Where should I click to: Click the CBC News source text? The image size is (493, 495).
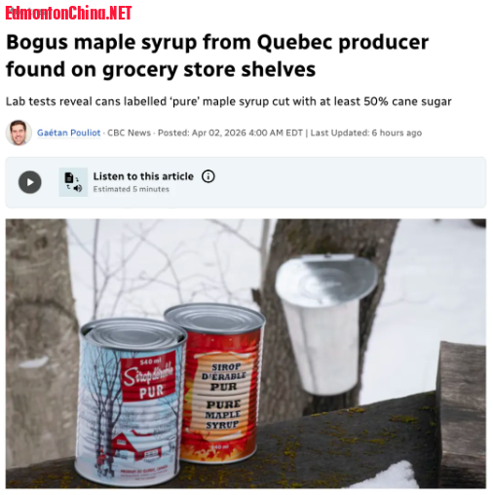[x=129, y=133]
